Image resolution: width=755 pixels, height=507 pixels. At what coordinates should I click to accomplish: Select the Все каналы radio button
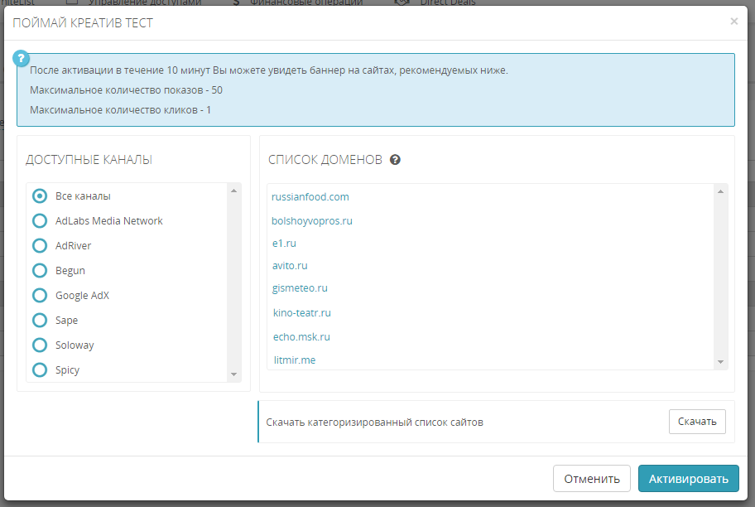tap(40, 196)
